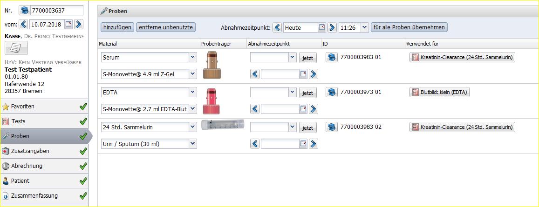Image resolution: width=539 pixels, height=207 pixels.
Task: Click jetzt button in the Serum row
Action: (307, 58)
